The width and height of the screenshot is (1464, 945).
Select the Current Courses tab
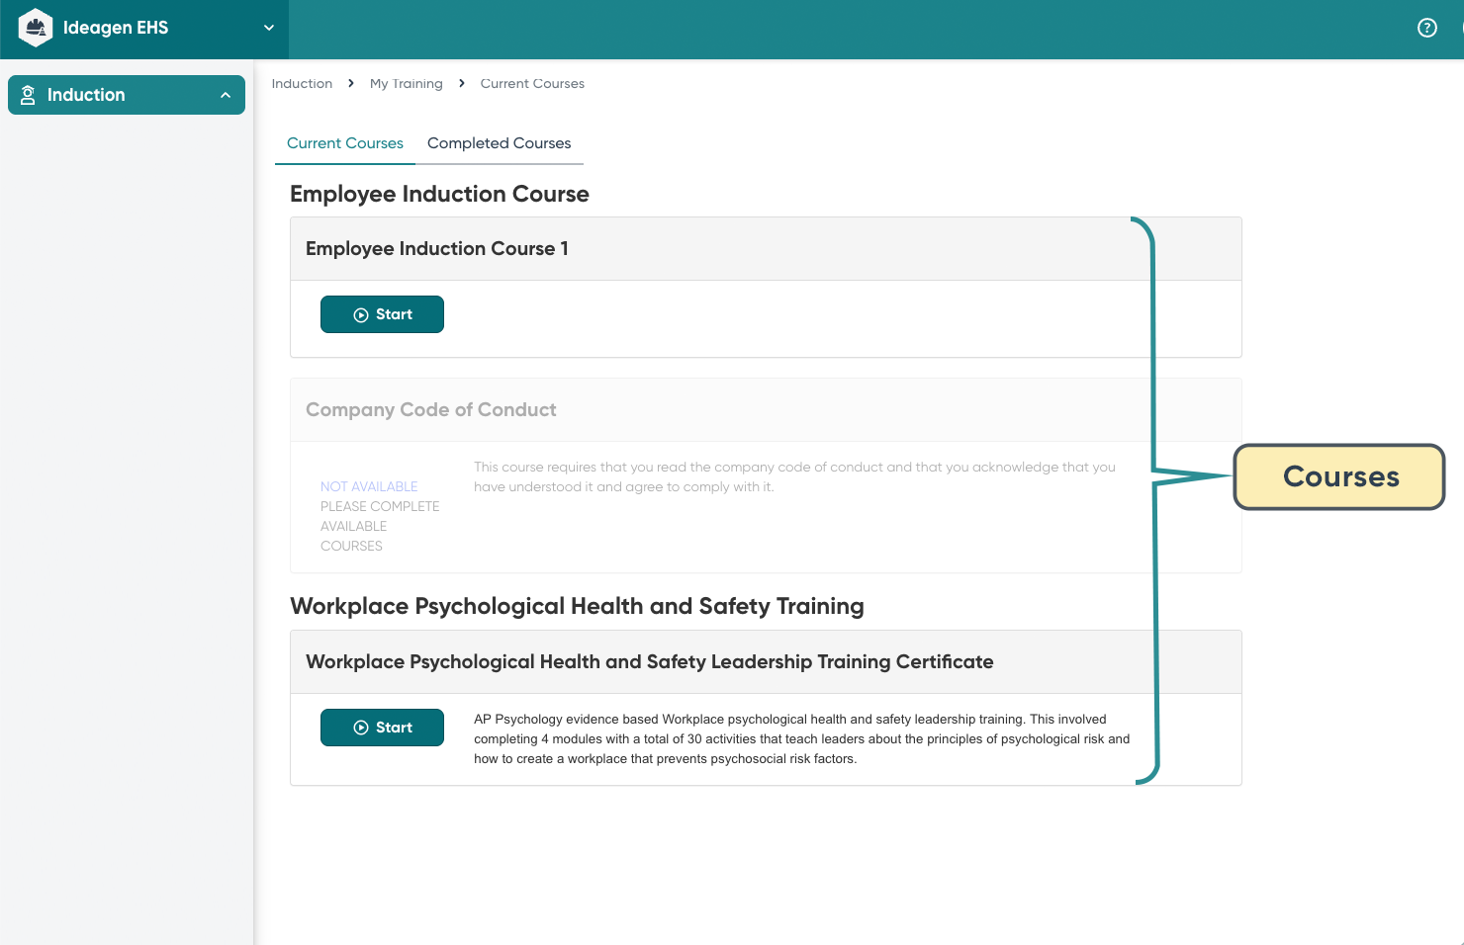click(344, 143)
